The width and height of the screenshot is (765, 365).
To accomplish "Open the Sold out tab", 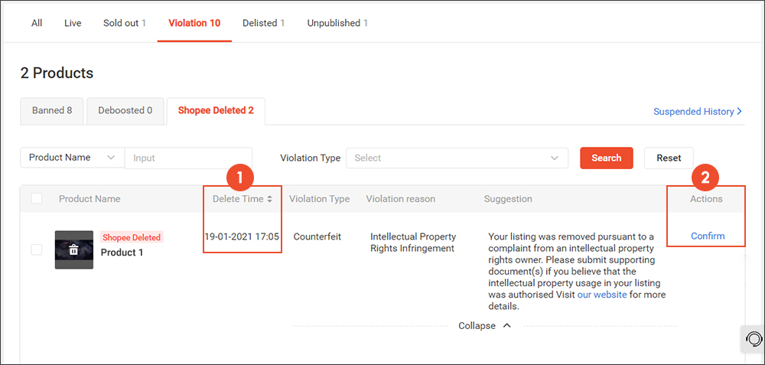I will (124, 23).
